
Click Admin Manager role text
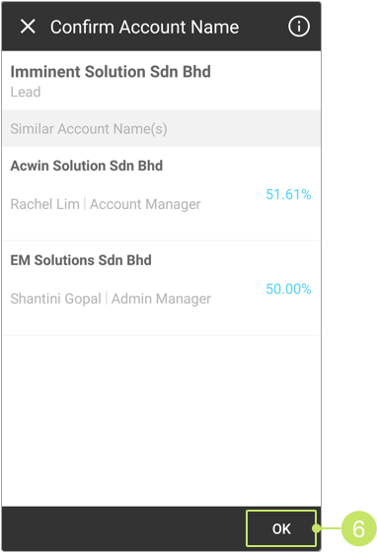point(162,299)
